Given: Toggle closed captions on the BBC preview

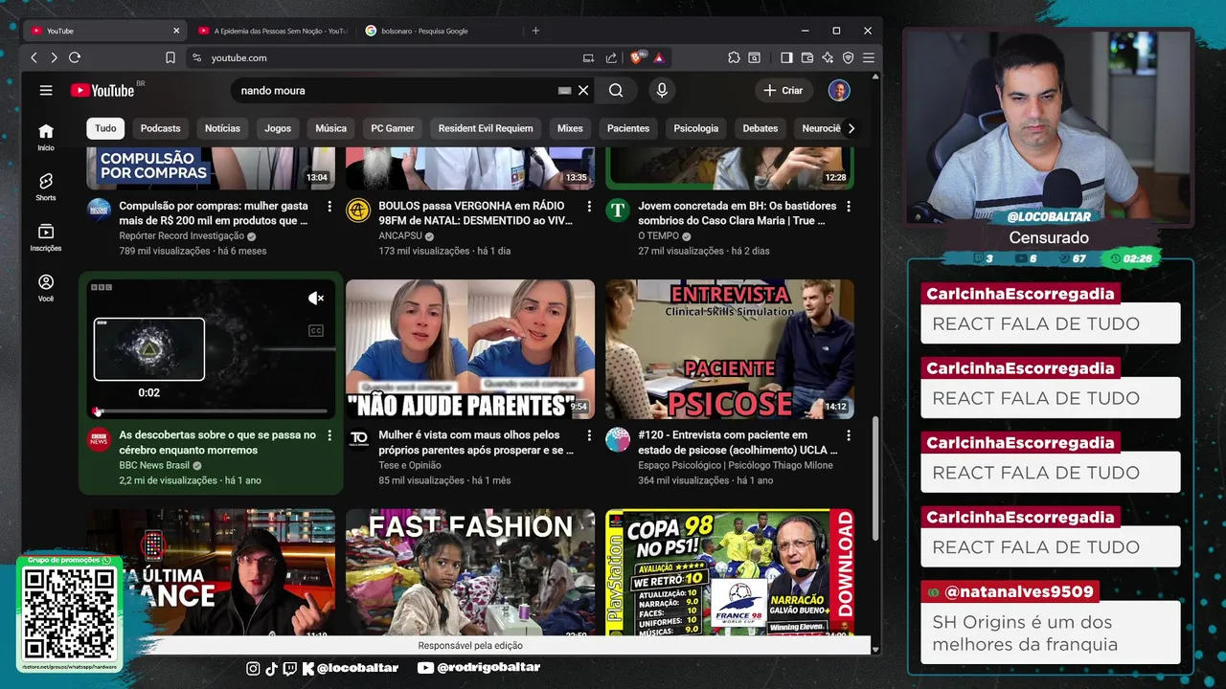Looking at the screenshot, I should tap(316, 331).
